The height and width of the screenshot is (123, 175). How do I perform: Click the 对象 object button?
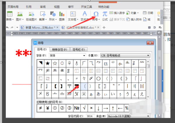click(131, 13)
